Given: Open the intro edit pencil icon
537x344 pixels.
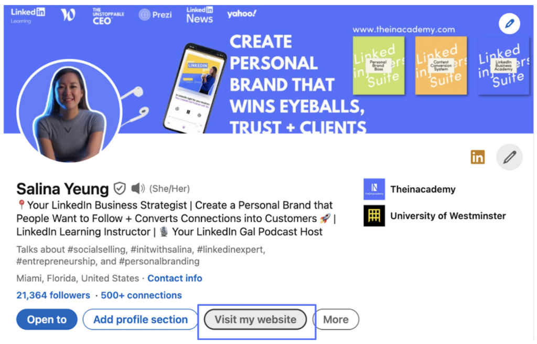Looking at the screenshot, I should 509,157.
